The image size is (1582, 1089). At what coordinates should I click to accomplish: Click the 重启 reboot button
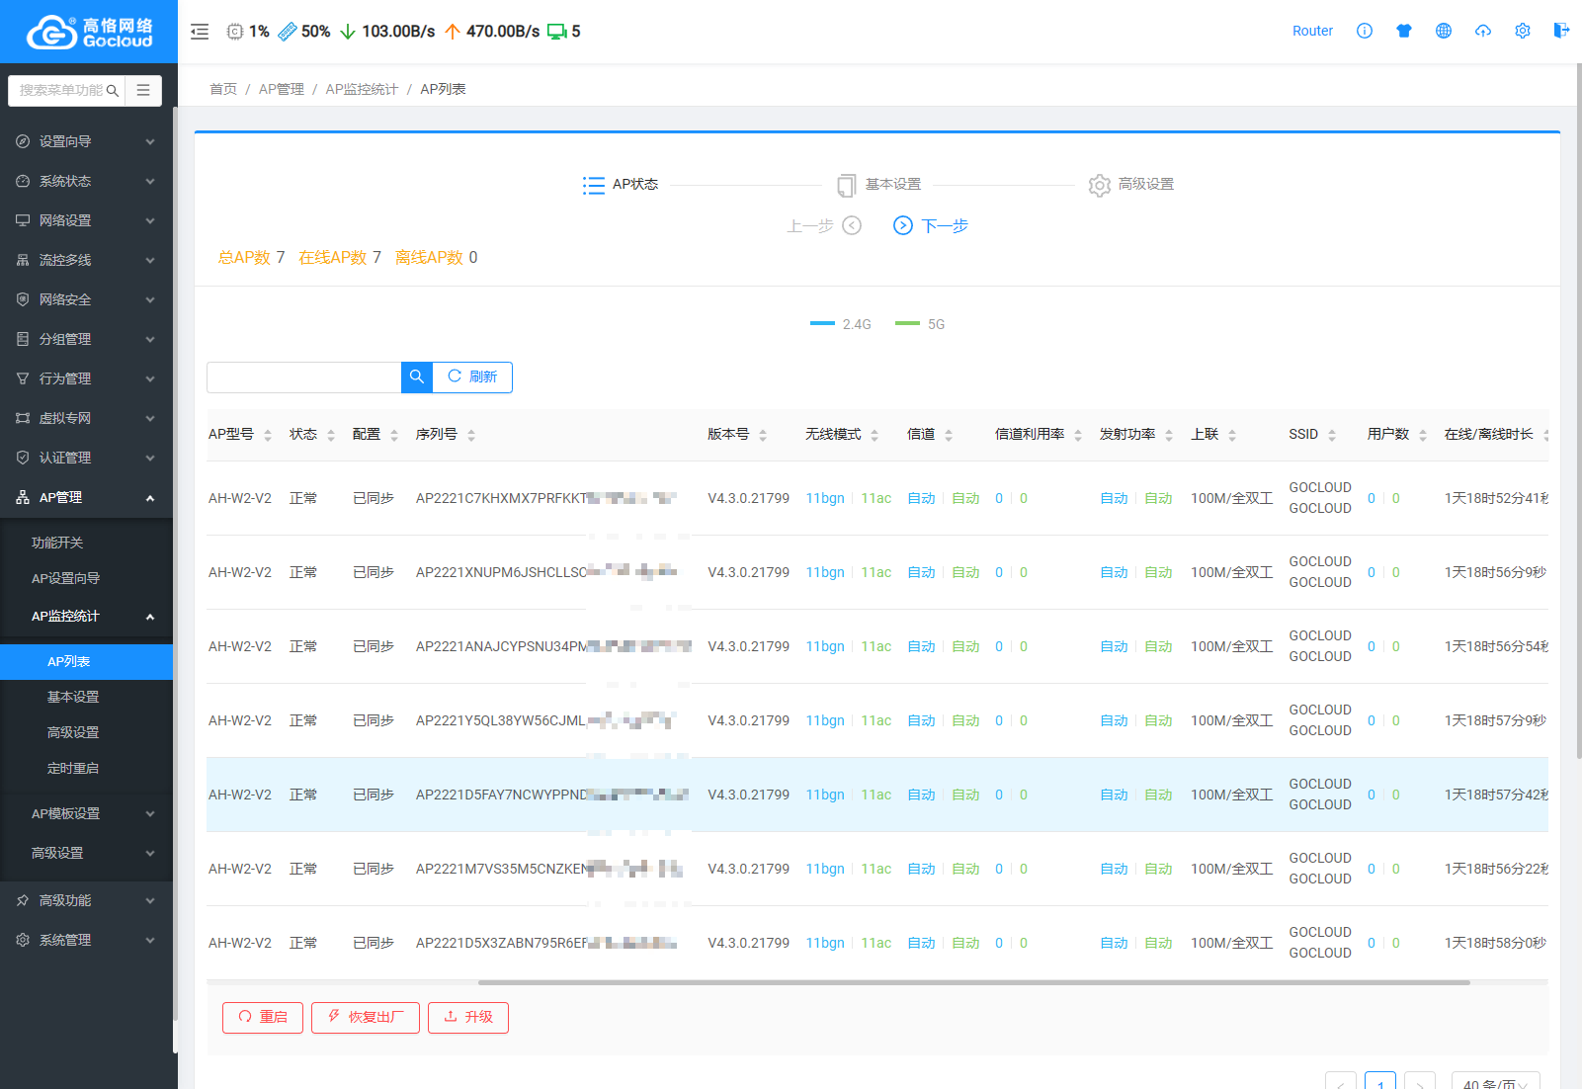tap(263, 1017)
